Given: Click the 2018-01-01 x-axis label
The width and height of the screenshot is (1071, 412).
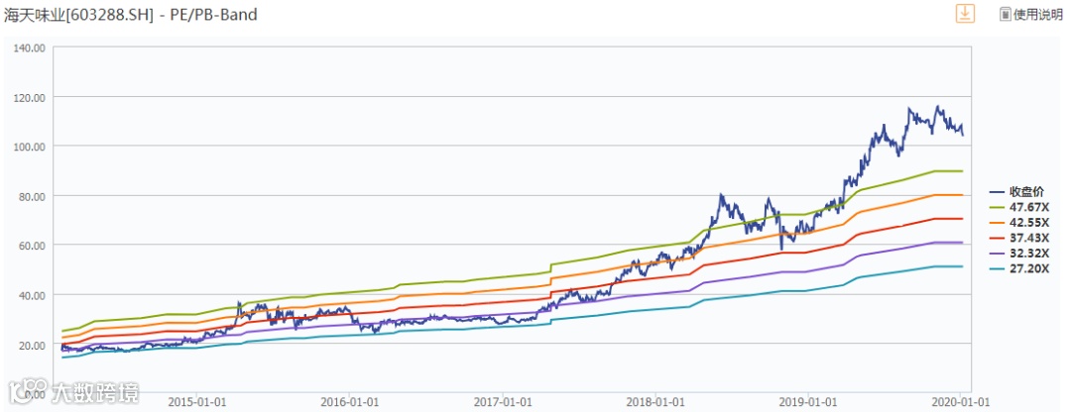Looking at the screenshot, I should point(655,402).
